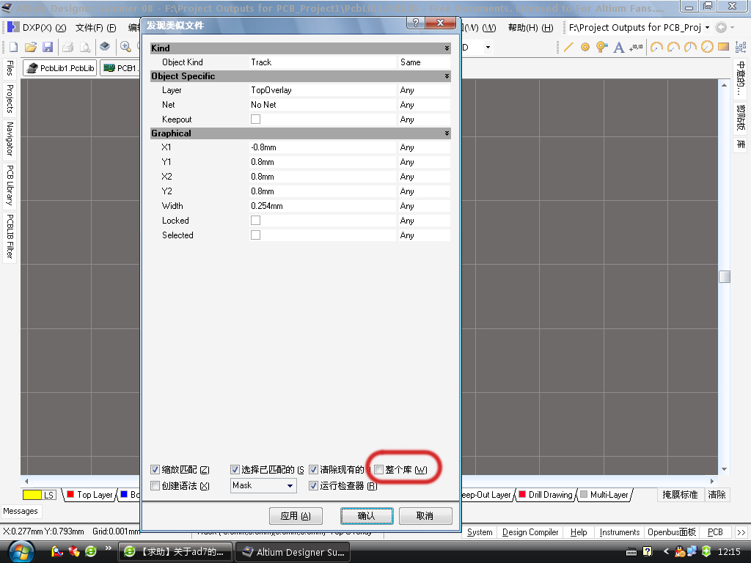751x563 pixels.
Task: Click the yellow LS layer color swatch
Action: click(x=32, y=495)
